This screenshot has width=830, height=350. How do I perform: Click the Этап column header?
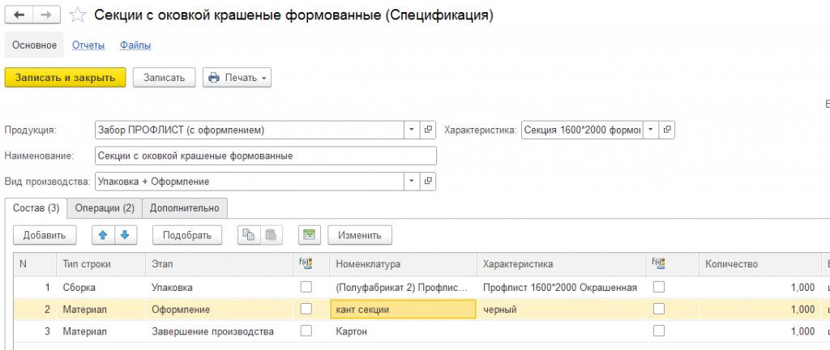(218, 264)
